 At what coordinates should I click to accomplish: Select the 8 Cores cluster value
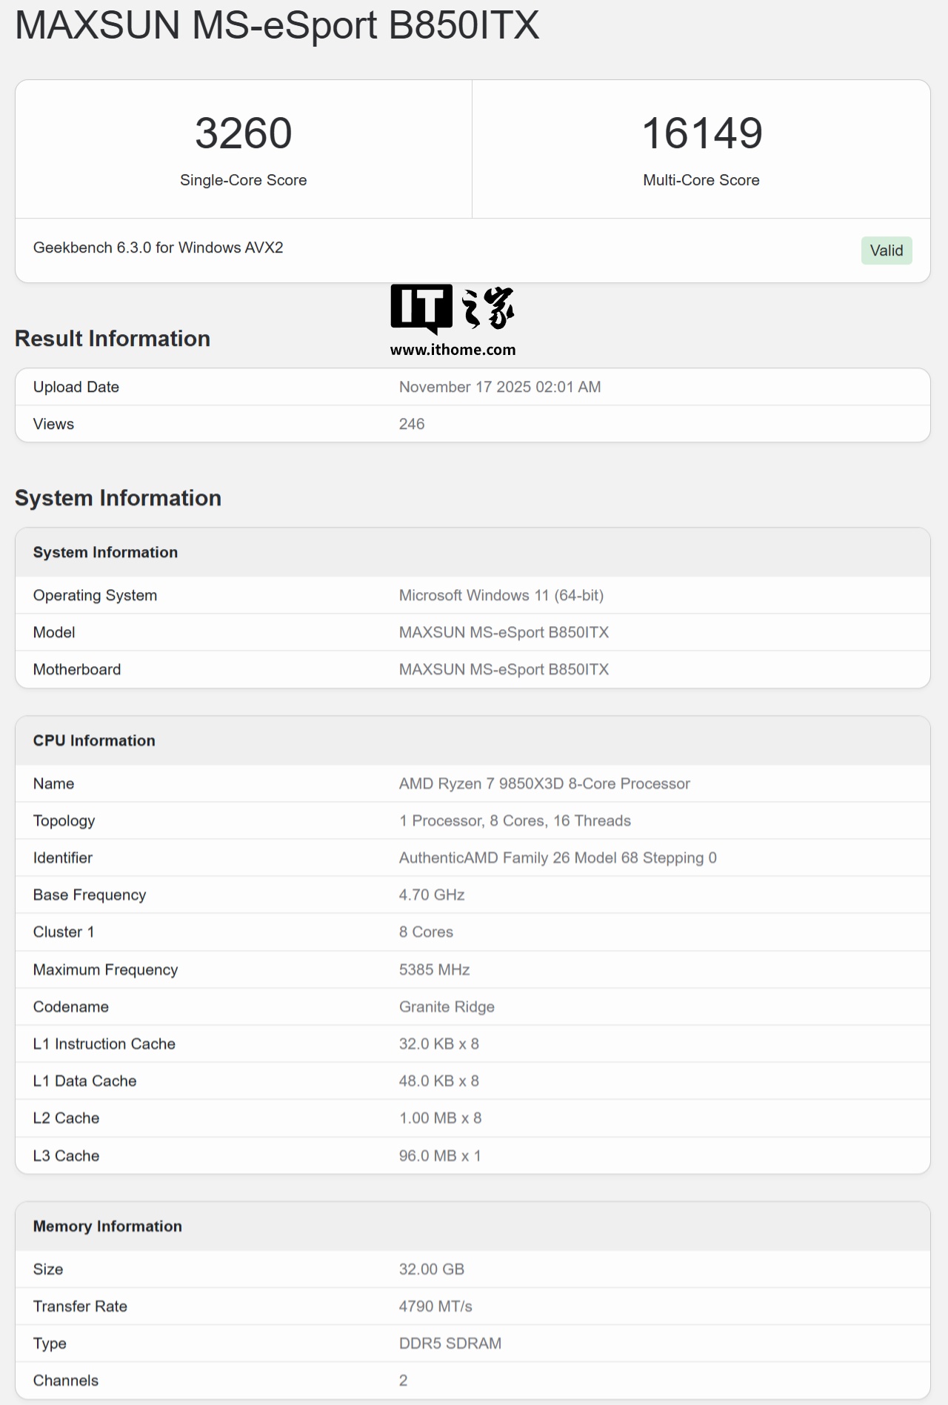click(426, 931)
